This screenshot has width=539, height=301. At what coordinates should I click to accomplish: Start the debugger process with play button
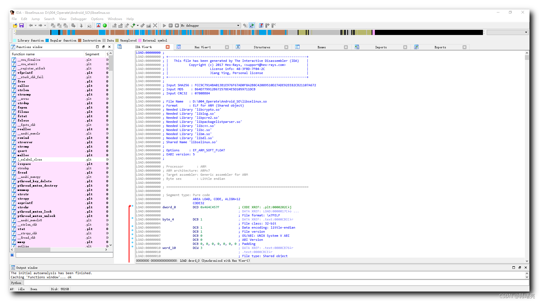[164, 25]
